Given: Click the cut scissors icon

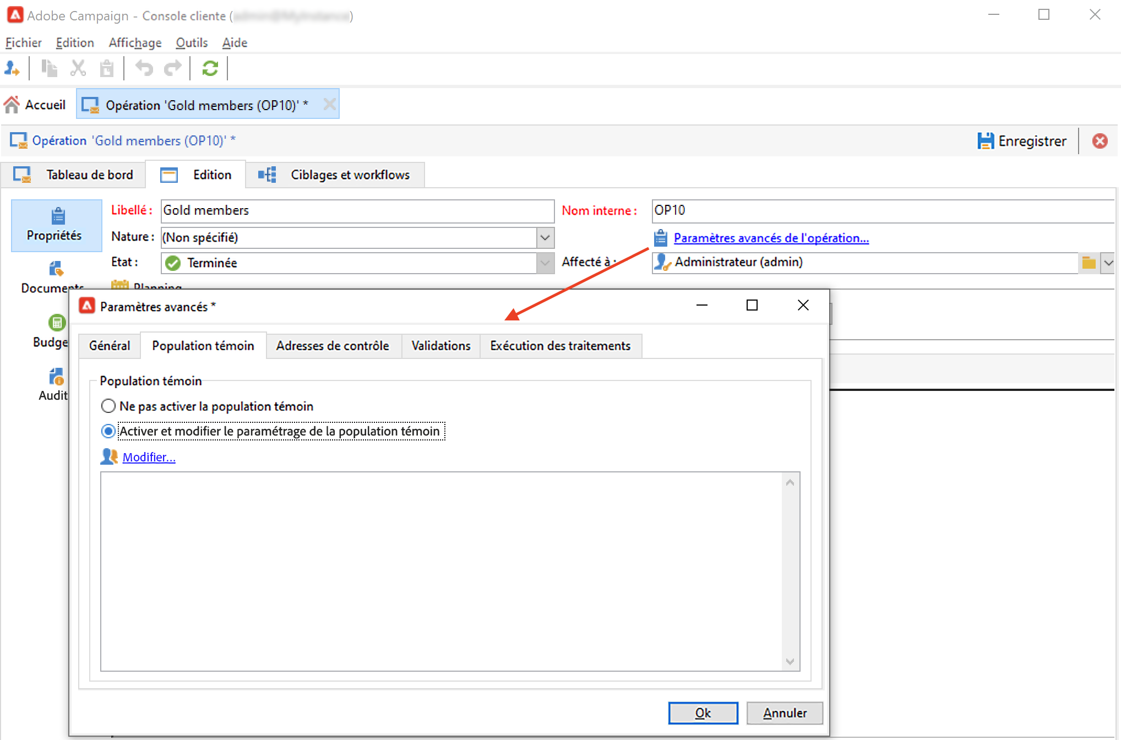Looking at the screenshot, I should (x=78, y=68).
